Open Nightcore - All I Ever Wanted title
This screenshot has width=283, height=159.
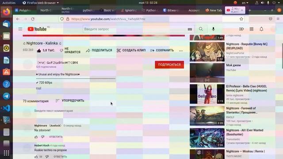[245, 132]
